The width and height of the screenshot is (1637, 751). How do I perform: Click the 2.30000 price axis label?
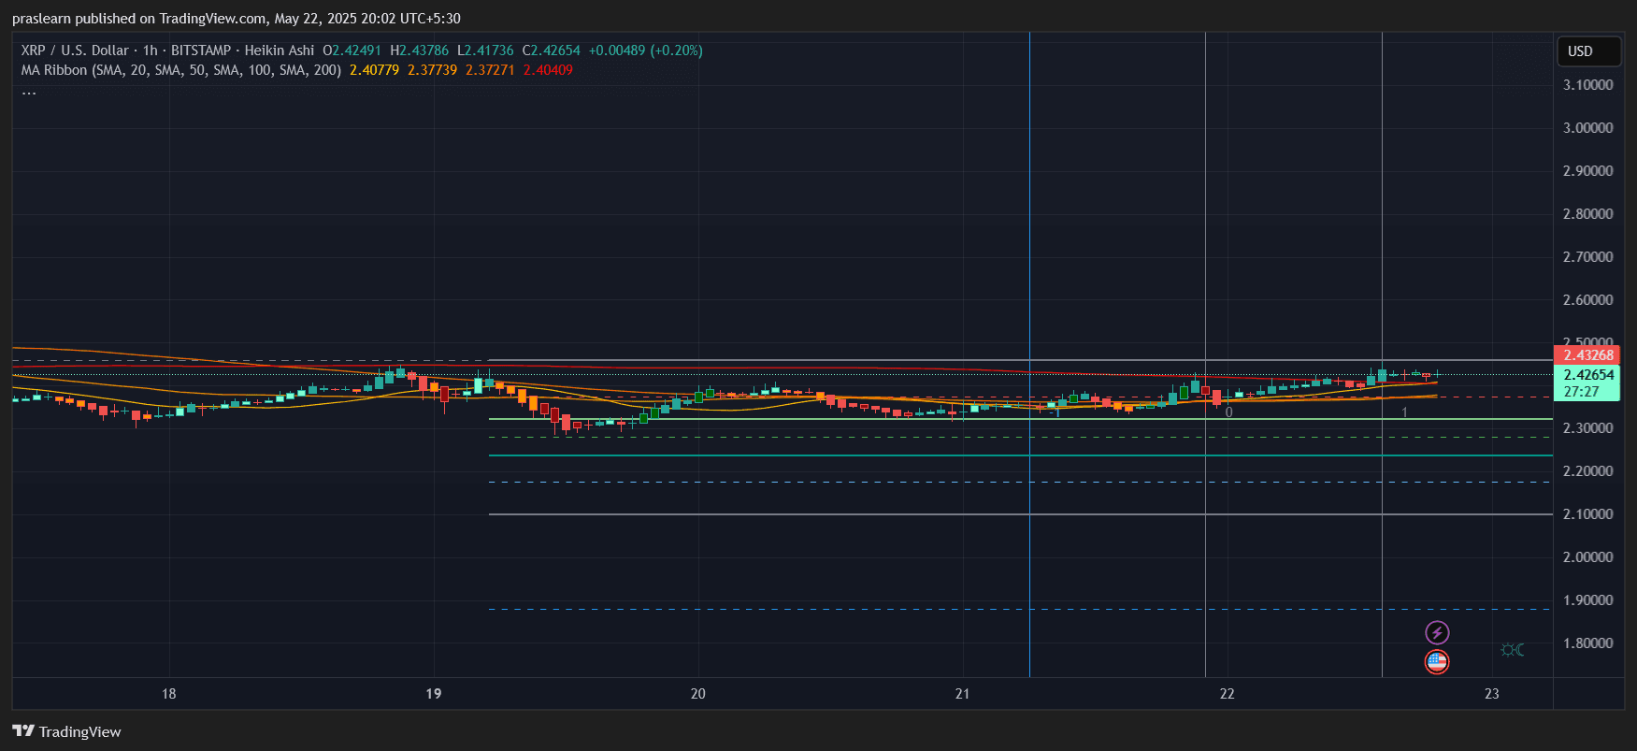(x=1588, y=428)
